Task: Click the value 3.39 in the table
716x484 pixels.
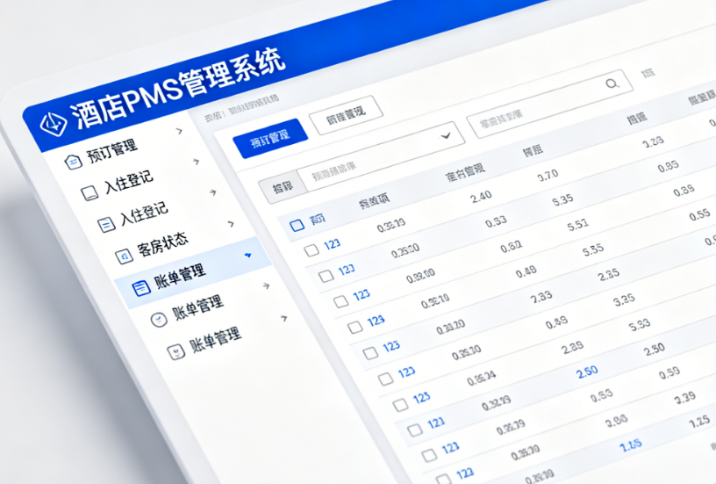Action: tap(685, 397)
